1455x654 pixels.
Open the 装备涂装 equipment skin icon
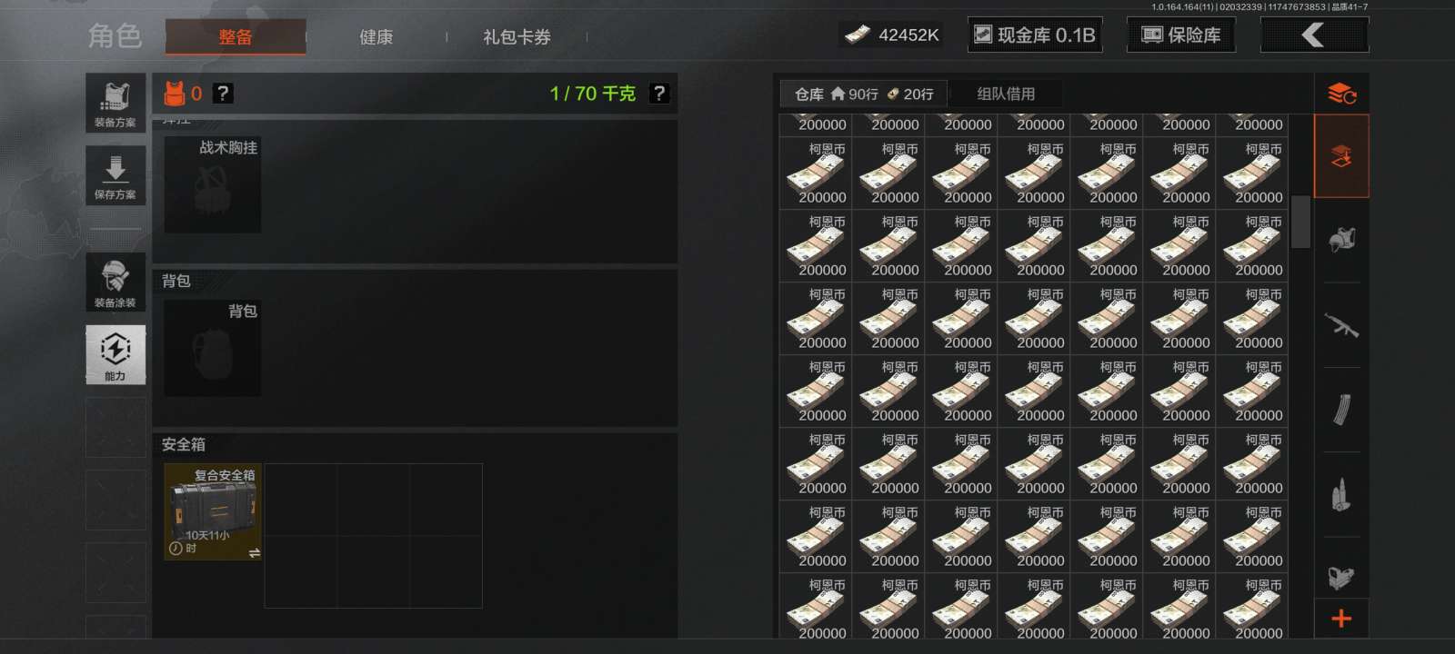[x=115, y=282]
